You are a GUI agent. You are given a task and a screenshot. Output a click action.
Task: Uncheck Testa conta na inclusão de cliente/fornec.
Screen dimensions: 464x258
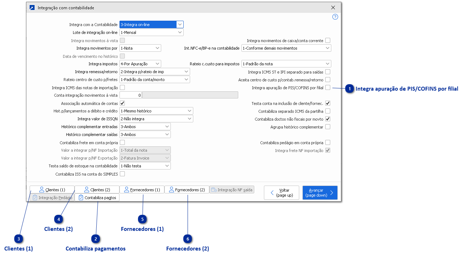point(328,103)
